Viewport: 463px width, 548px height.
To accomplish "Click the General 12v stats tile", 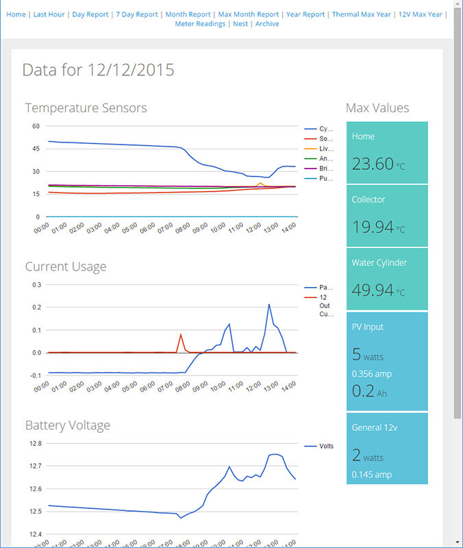I will click(x=387, y=449).
